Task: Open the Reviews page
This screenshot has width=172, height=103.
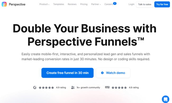Action: pos(72,4)
